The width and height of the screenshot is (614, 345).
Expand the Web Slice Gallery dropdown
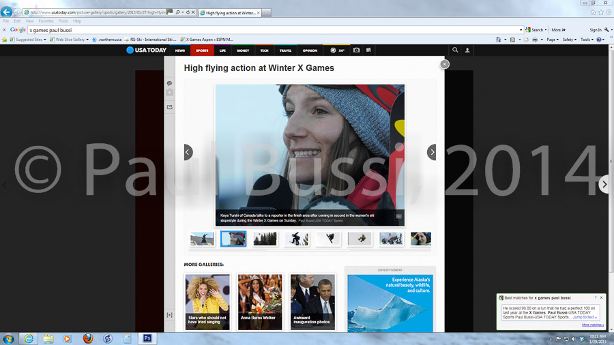click(87, 40)
